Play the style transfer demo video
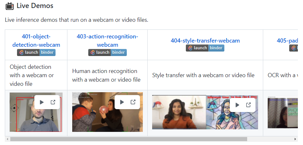Image resolution: width=303 pixels, height=145 pixels. click(237, 105)
